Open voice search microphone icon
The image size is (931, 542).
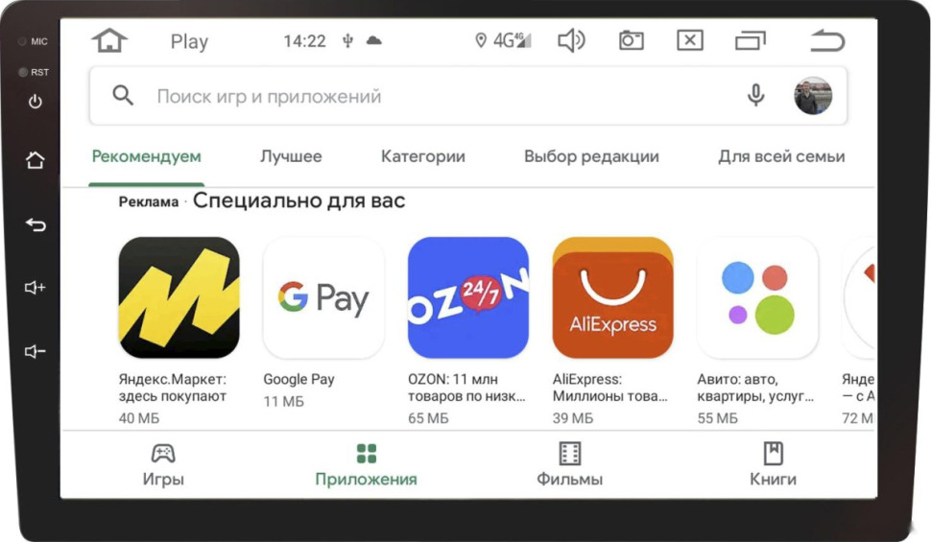coord(755,96)
